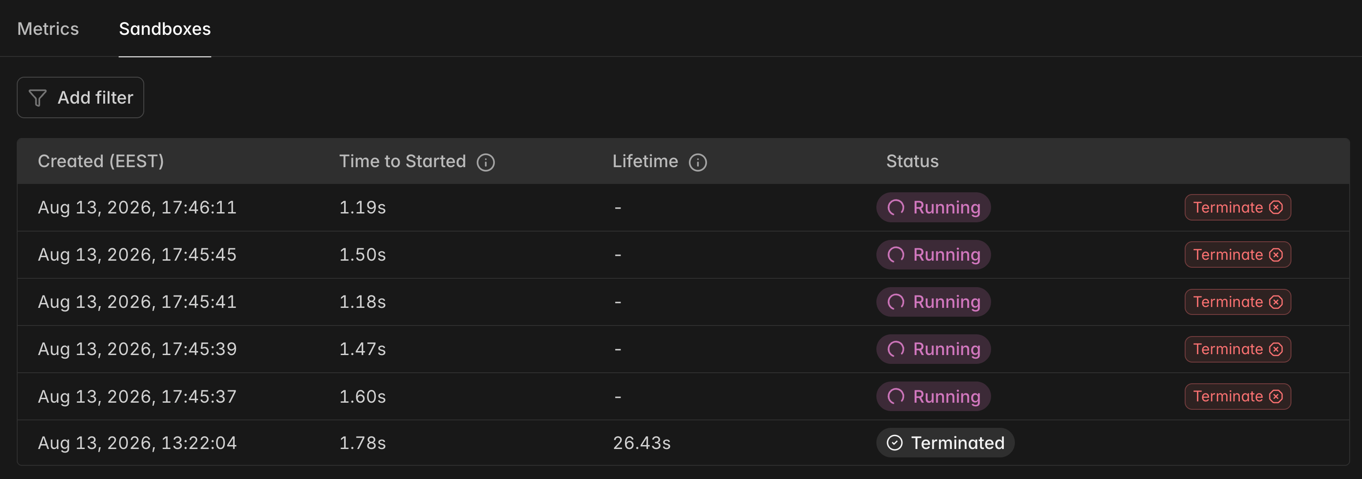Image resolution: width=1362 pixels, height=479 pixels.
Task: Click the 26.43s lifetime value
Action: click(x=641, y=442)
